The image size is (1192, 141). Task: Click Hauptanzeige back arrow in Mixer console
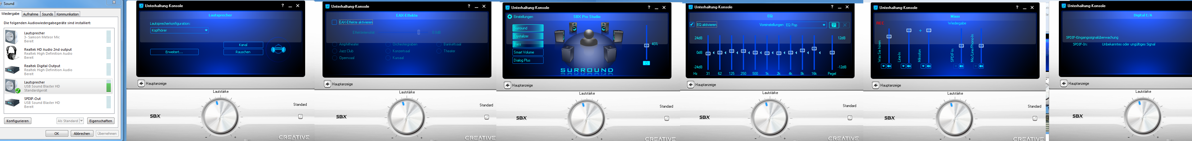pos(876,85)
